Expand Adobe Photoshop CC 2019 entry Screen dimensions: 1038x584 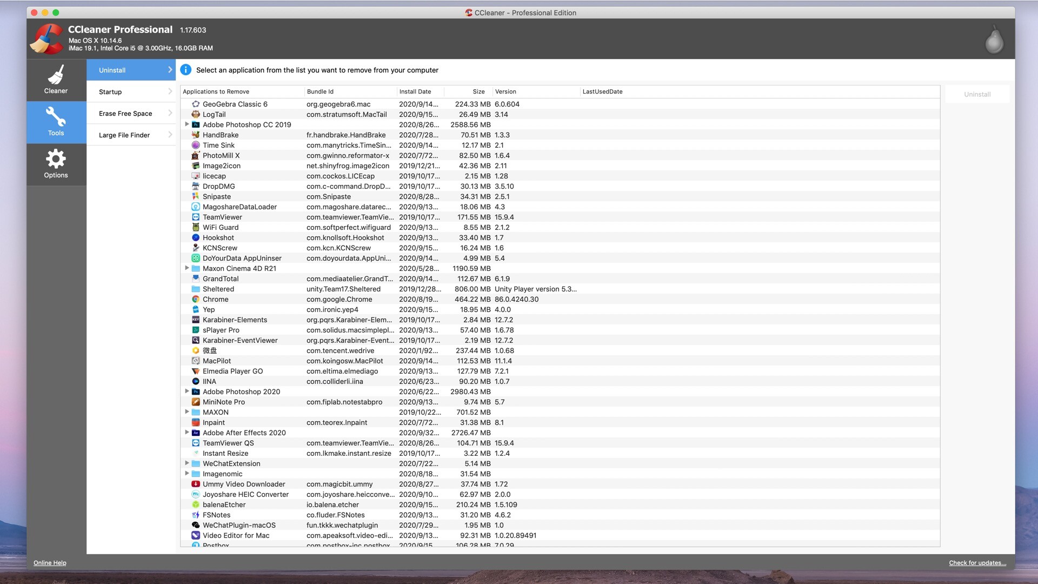point(187,124)
